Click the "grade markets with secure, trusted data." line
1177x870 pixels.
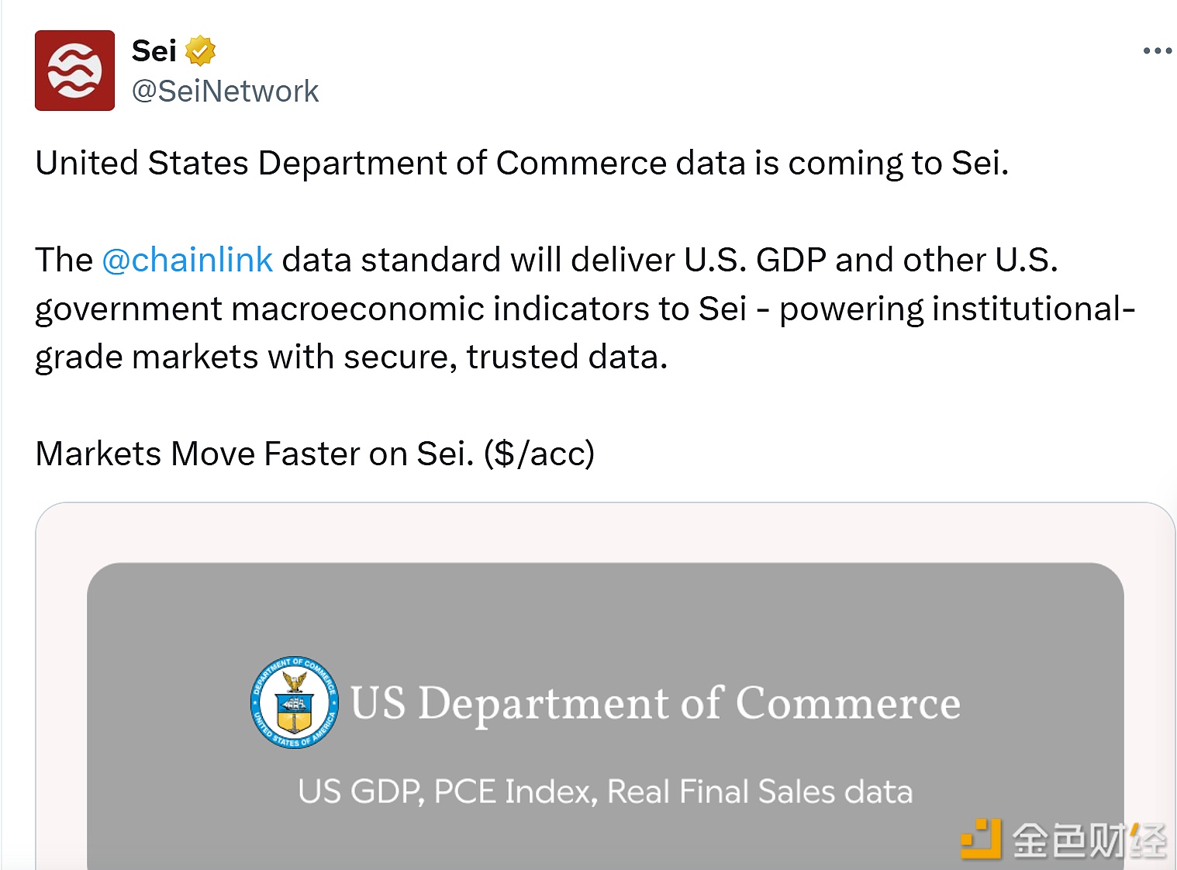click(x=351, y=357)
